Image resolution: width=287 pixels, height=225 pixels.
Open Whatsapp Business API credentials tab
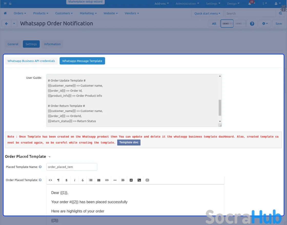click(x=31, y=61)
